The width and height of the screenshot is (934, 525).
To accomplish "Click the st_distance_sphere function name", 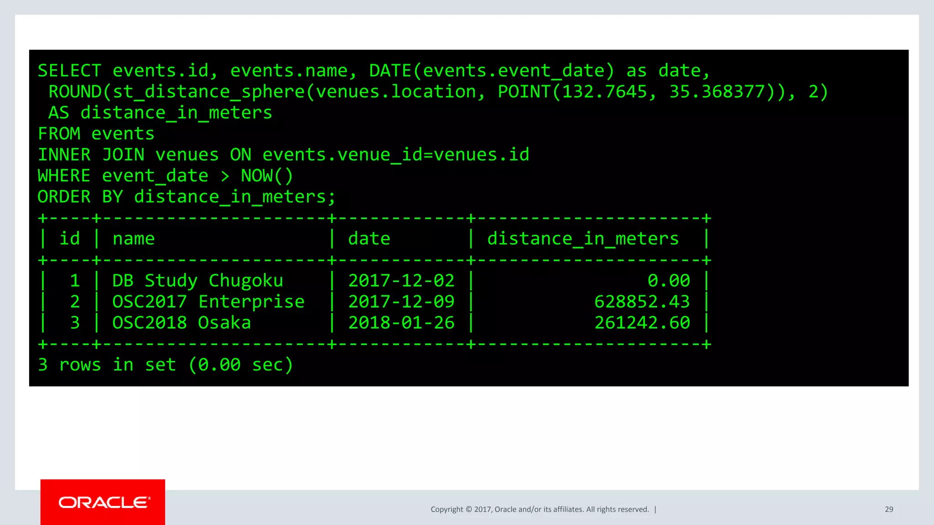I will (208, 92).
